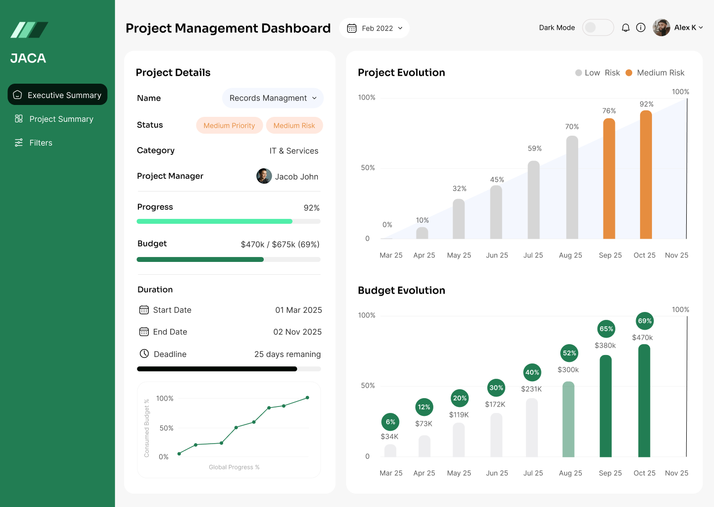The width and height of the screenshot is (714, 507).
Task: Open the Alex K user menu chevron
Action: point(701,28)
